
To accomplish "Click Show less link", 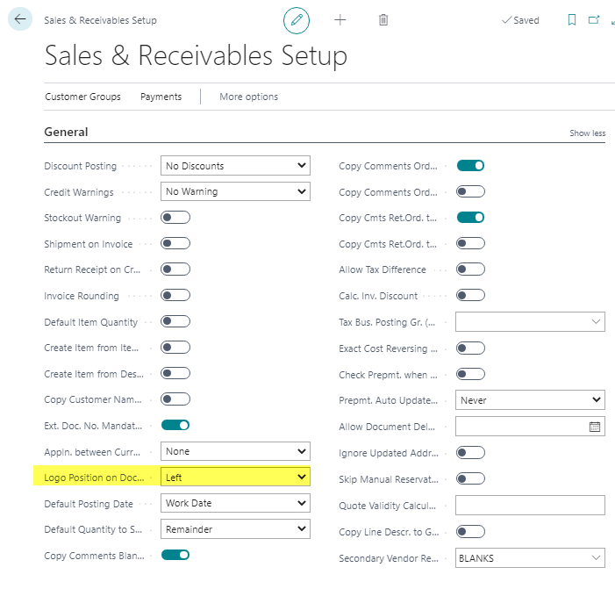I will point(587,133).
